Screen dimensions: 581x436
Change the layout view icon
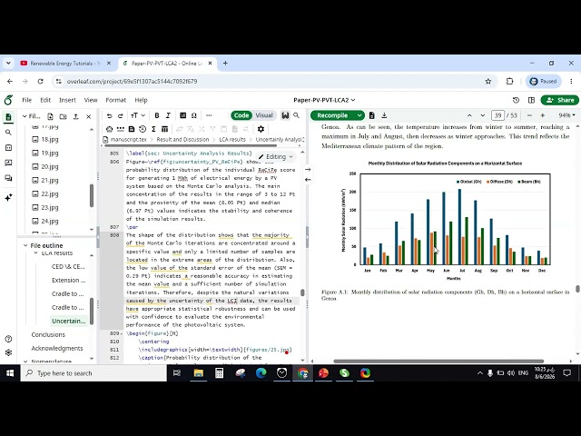(531, 100)
